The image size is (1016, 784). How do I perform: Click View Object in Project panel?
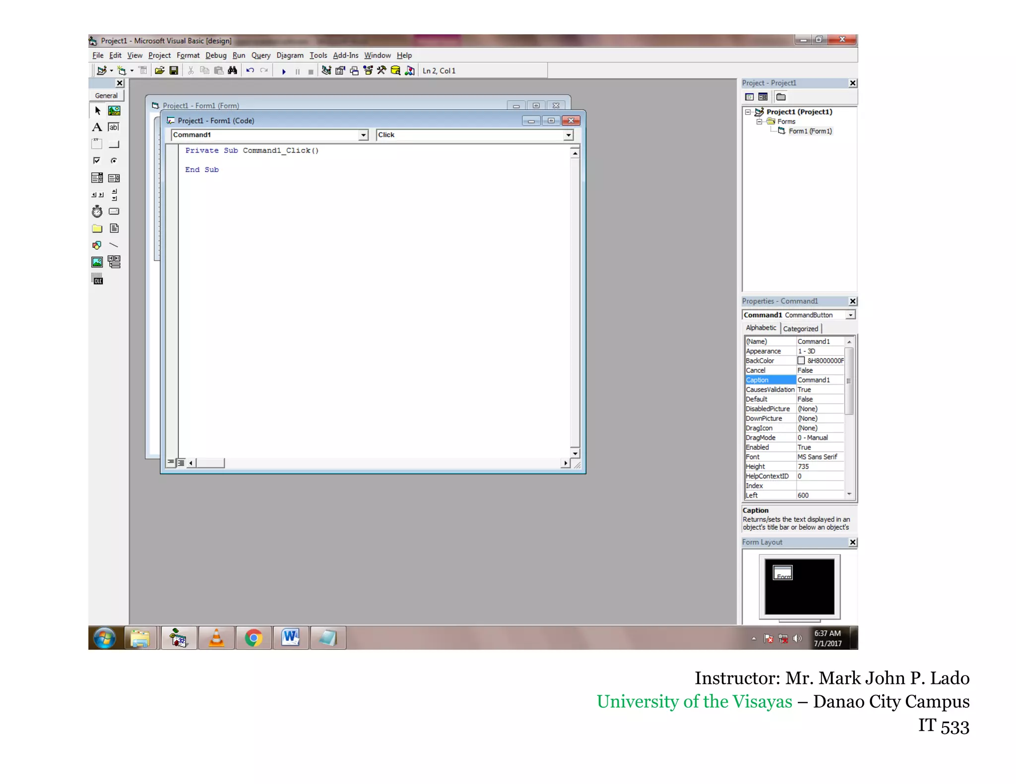coord(763,97)
